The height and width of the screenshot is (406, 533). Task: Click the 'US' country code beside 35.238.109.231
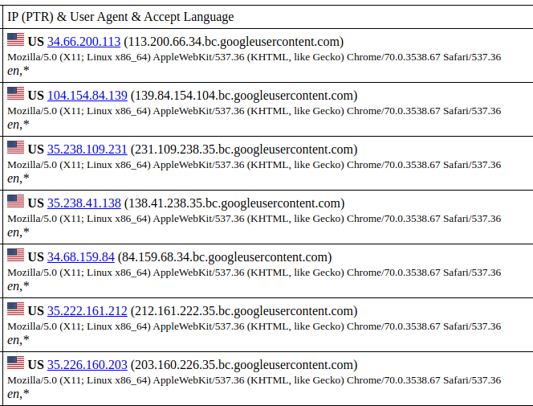point(35,150)
